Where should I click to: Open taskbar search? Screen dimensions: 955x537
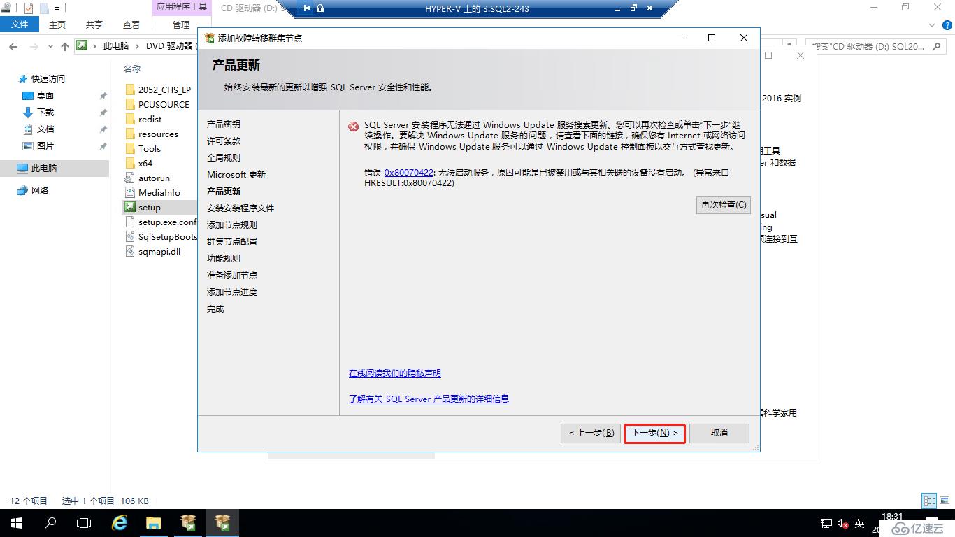[50, 523]
